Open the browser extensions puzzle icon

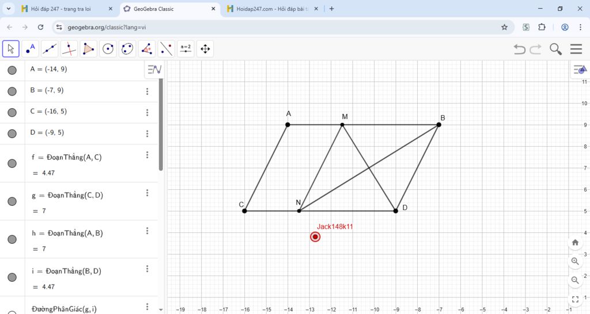pyautogui.click(x=542, y=27)
